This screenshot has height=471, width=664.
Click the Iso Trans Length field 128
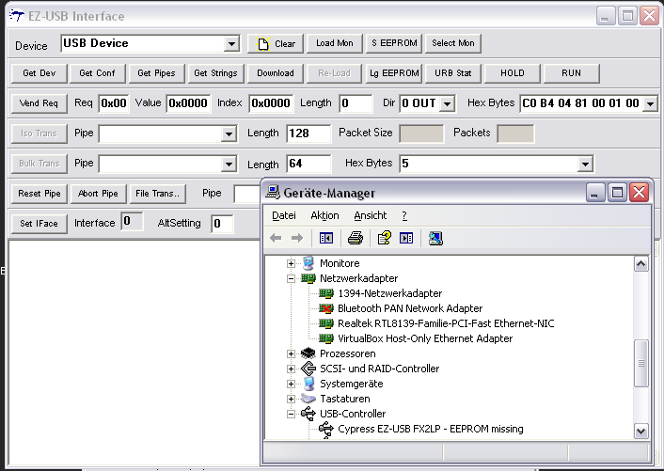(x=308, y=133)
